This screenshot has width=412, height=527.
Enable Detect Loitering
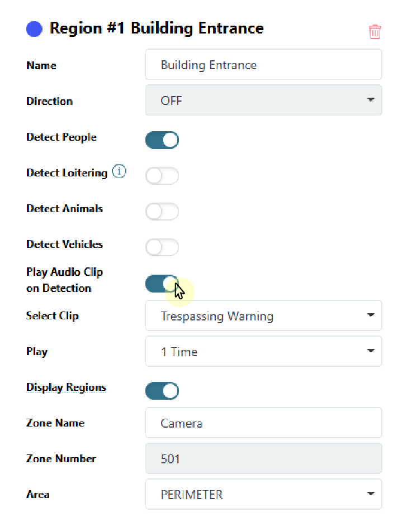[162, 175]
